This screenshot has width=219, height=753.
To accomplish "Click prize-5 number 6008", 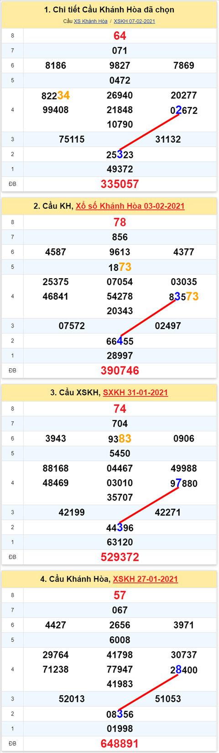I will click(120, 640).
